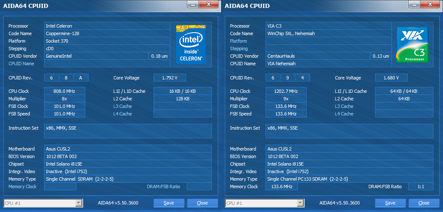The width and height of the screenshot is (443, 212).
Task: Click the VIA C3 Processor logo
Action: [x=412, y=44]
